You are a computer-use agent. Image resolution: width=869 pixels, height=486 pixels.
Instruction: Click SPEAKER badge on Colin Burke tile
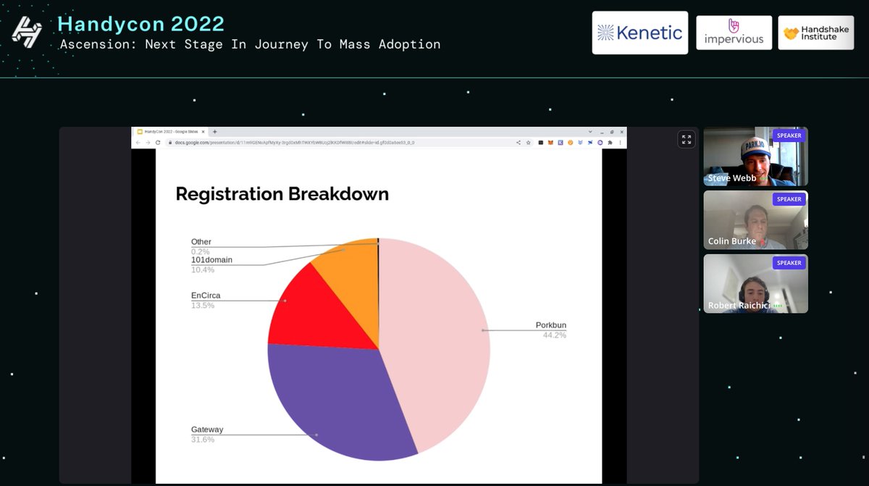(x=789, y=199)
